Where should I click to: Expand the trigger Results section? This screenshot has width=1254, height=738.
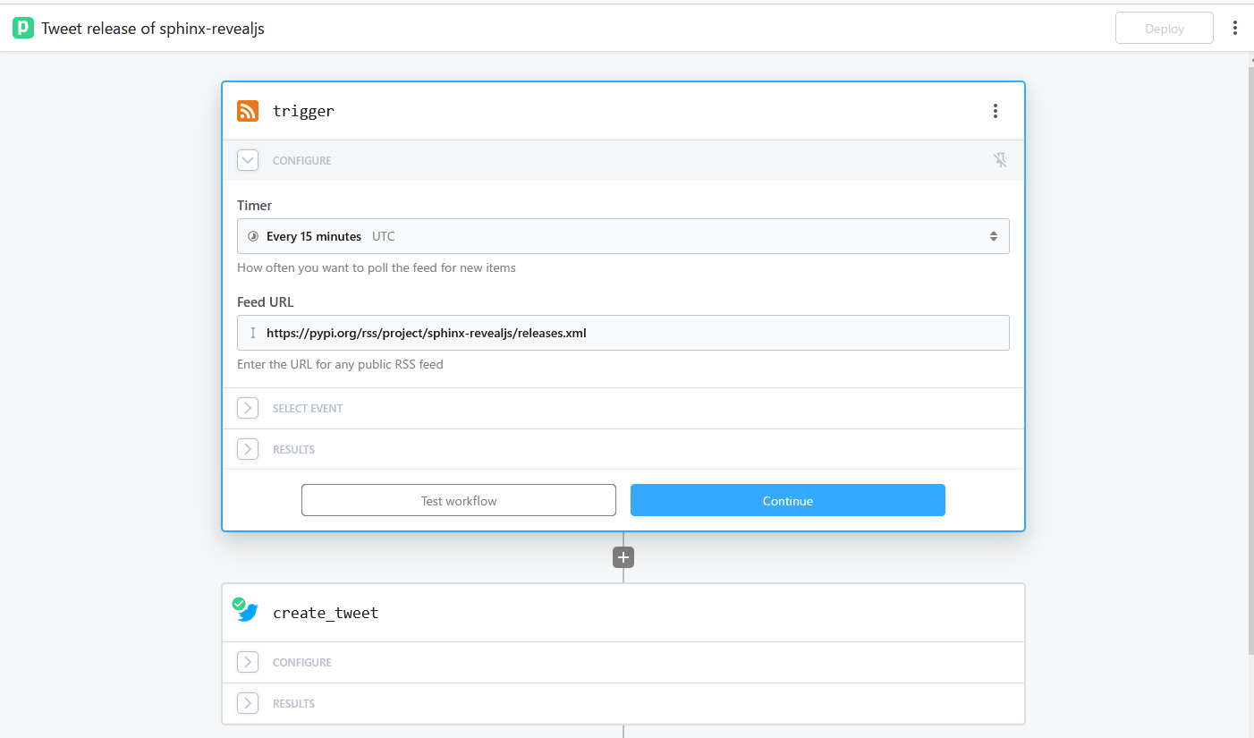coord(248,449)
